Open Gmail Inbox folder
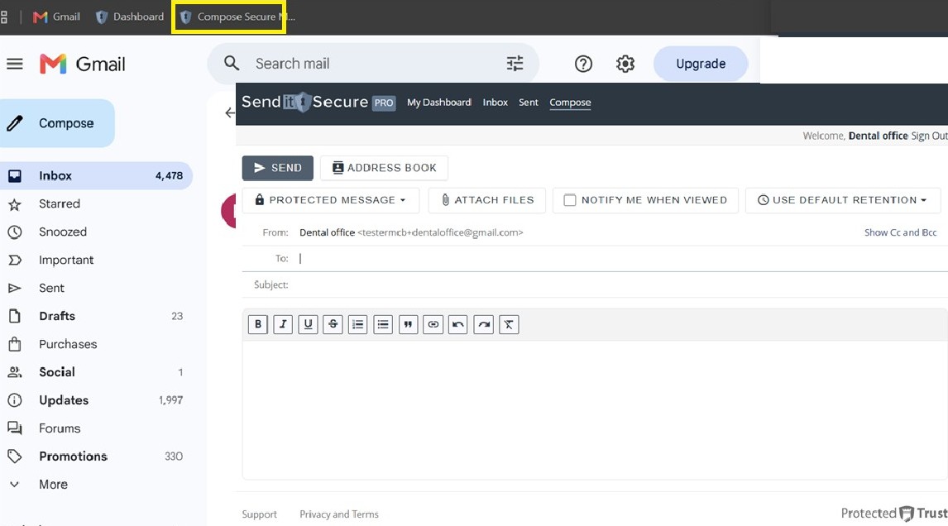Viewport: 948px width, 526px height. [x=96, y=175]
